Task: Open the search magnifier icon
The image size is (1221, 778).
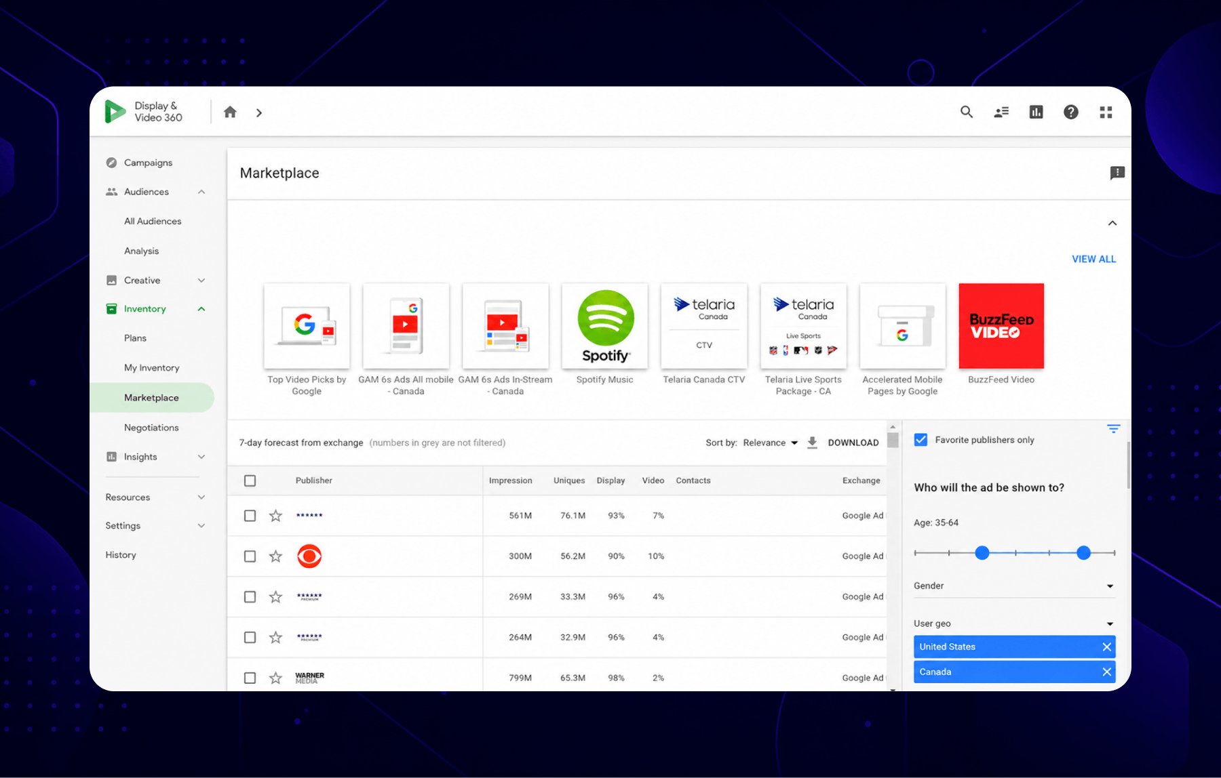Action: tap(967, 112)
